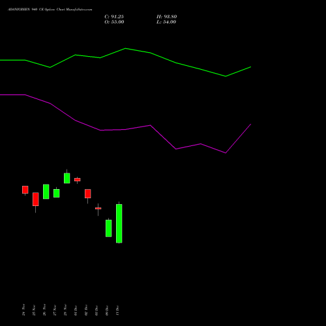
Task: Click the red candlestick for 02 Dec
Action: tap(88, 194)
